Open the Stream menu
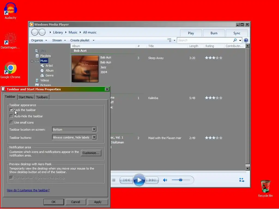 [59, 40]
